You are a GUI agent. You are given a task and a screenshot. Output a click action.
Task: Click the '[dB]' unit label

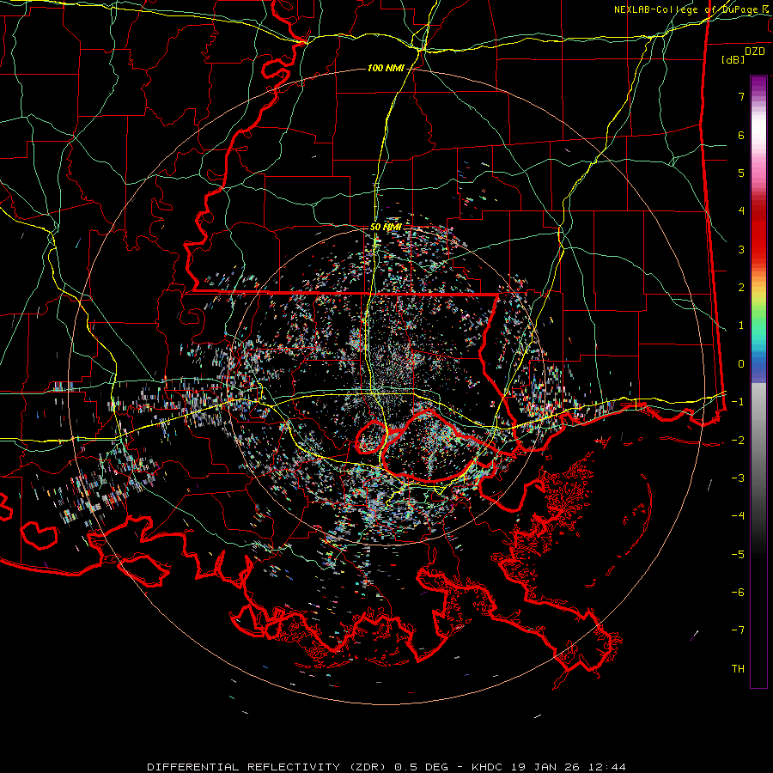click(733, 59)
